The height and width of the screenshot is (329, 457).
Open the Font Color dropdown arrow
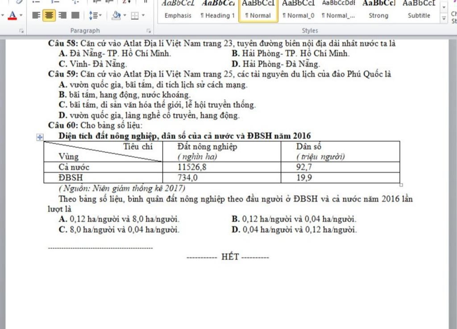[21, 15]
